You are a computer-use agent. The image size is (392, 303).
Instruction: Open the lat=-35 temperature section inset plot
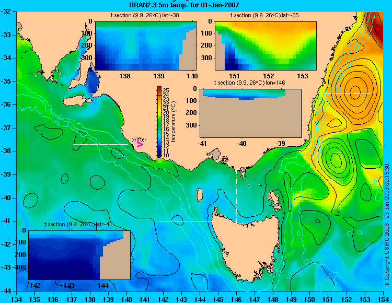click(266, 46)
